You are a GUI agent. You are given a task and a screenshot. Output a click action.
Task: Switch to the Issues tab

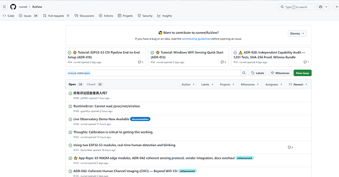(x=28, y=16)
